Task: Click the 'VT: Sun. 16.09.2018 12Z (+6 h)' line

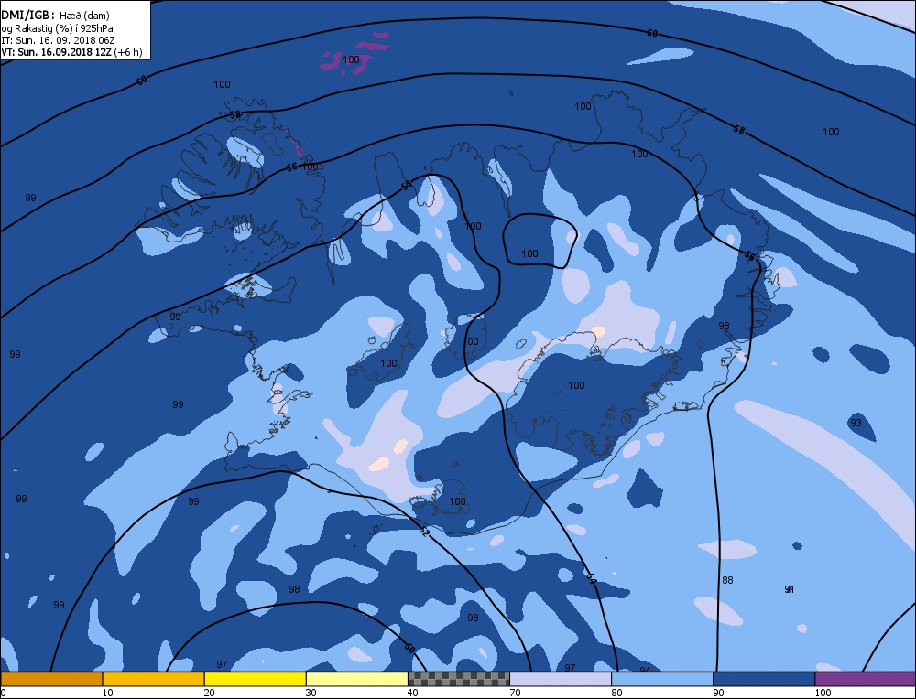Action: [71, 52]
